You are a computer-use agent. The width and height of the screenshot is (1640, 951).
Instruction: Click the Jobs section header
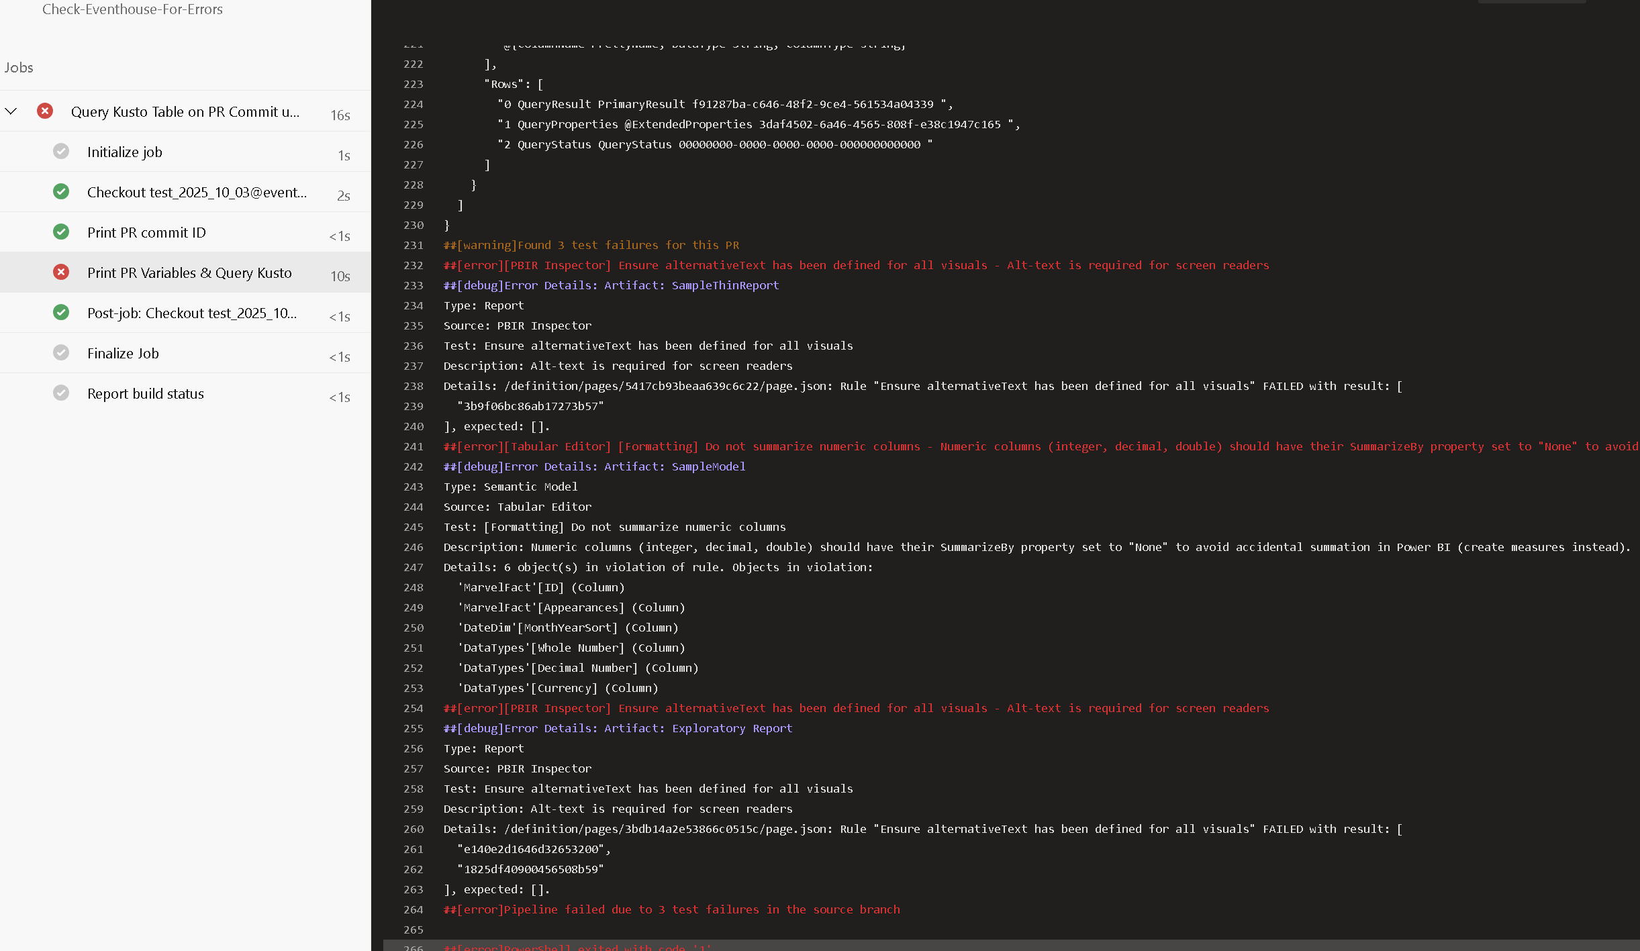[x=19, y=68]
